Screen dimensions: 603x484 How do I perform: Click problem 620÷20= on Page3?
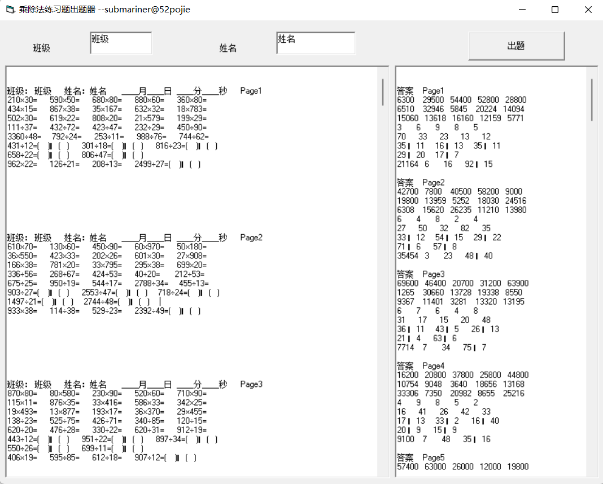pos(23,430)
